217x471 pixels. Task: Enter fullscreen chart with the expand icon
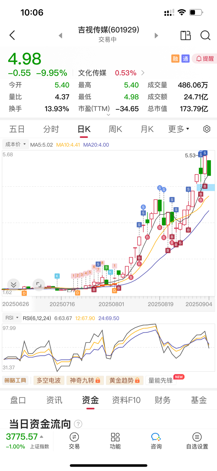coord(39,285)
